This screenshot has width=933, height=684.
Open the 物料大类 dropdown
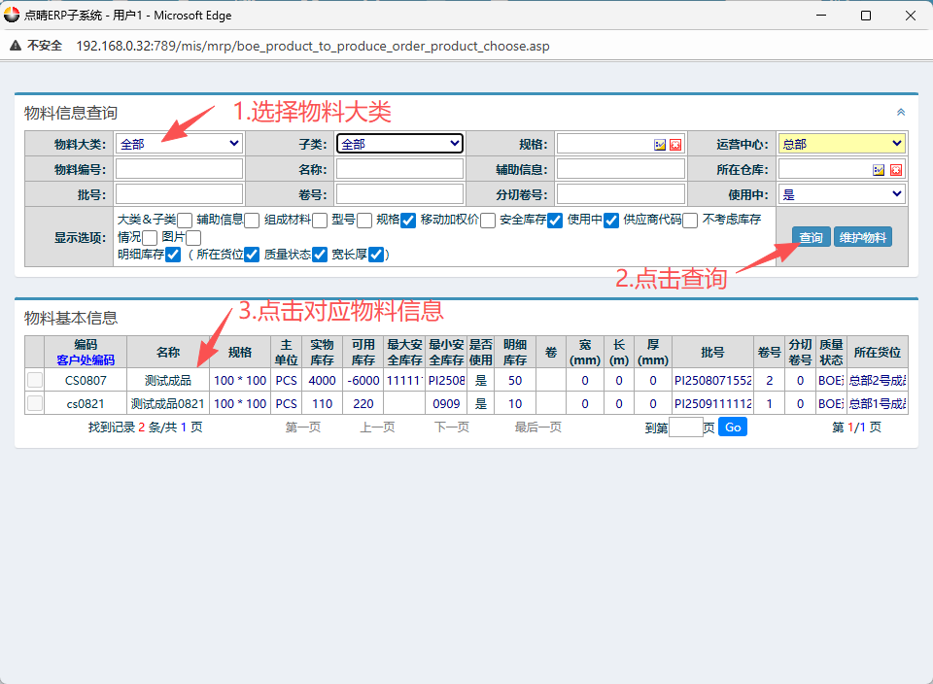179,144
